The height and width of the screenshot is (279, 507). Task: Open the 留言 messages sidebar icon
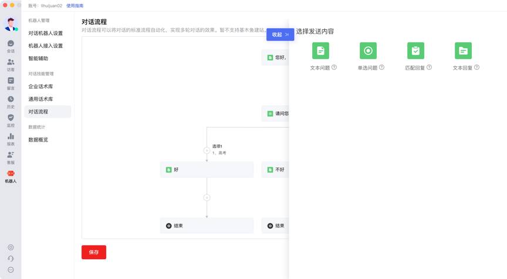(11, 84)
